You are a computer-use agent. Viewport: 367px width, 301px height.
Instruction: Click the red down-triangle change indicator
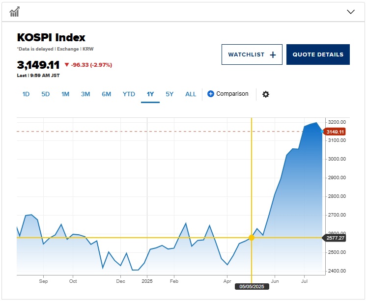tap(67, 65)
